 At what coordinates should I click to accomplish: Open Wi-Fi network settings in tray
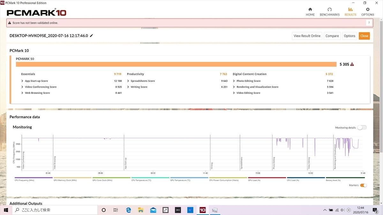(337, 210)
